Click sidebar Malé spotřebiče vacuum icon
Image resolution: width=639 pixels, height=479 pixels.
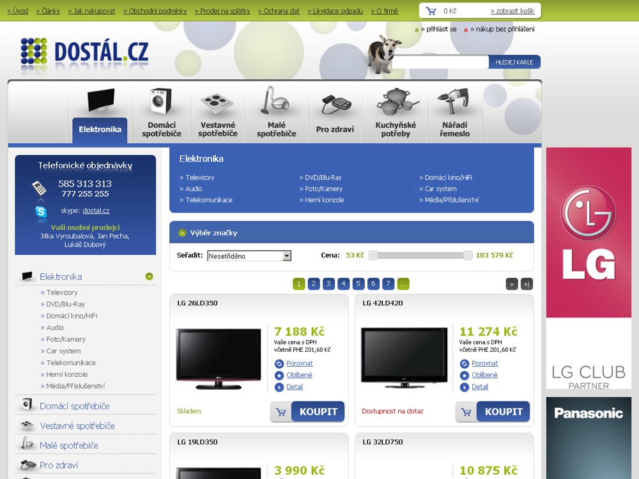pyautogui.click(x=27, y=443)
